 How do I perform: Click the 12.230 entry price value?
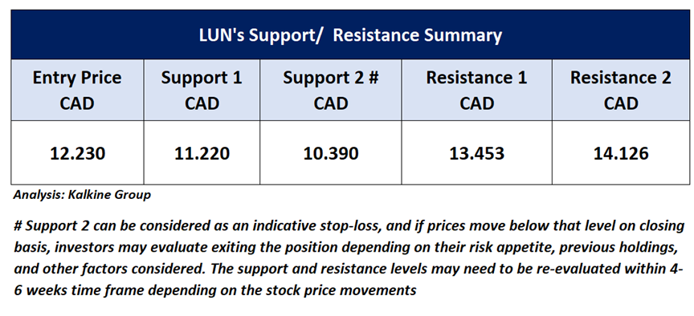point(77,153)
